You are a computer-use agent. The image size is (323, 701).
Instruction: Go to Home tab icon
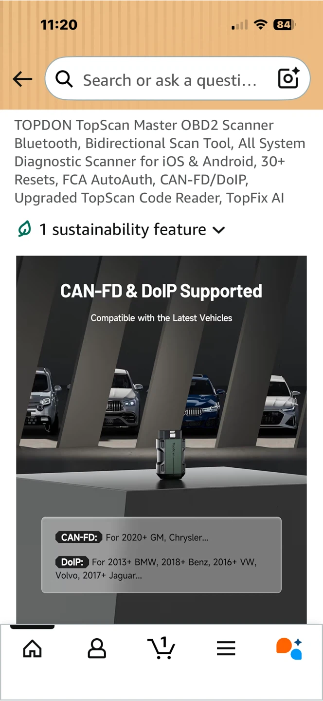coord(33,648)
